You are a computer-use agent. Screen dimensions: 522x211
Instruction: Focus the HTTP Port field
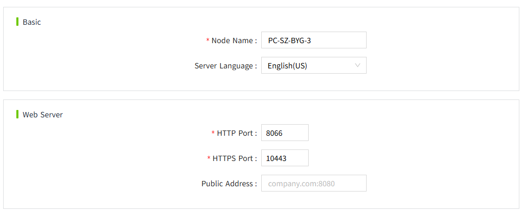tap(284, 133)
